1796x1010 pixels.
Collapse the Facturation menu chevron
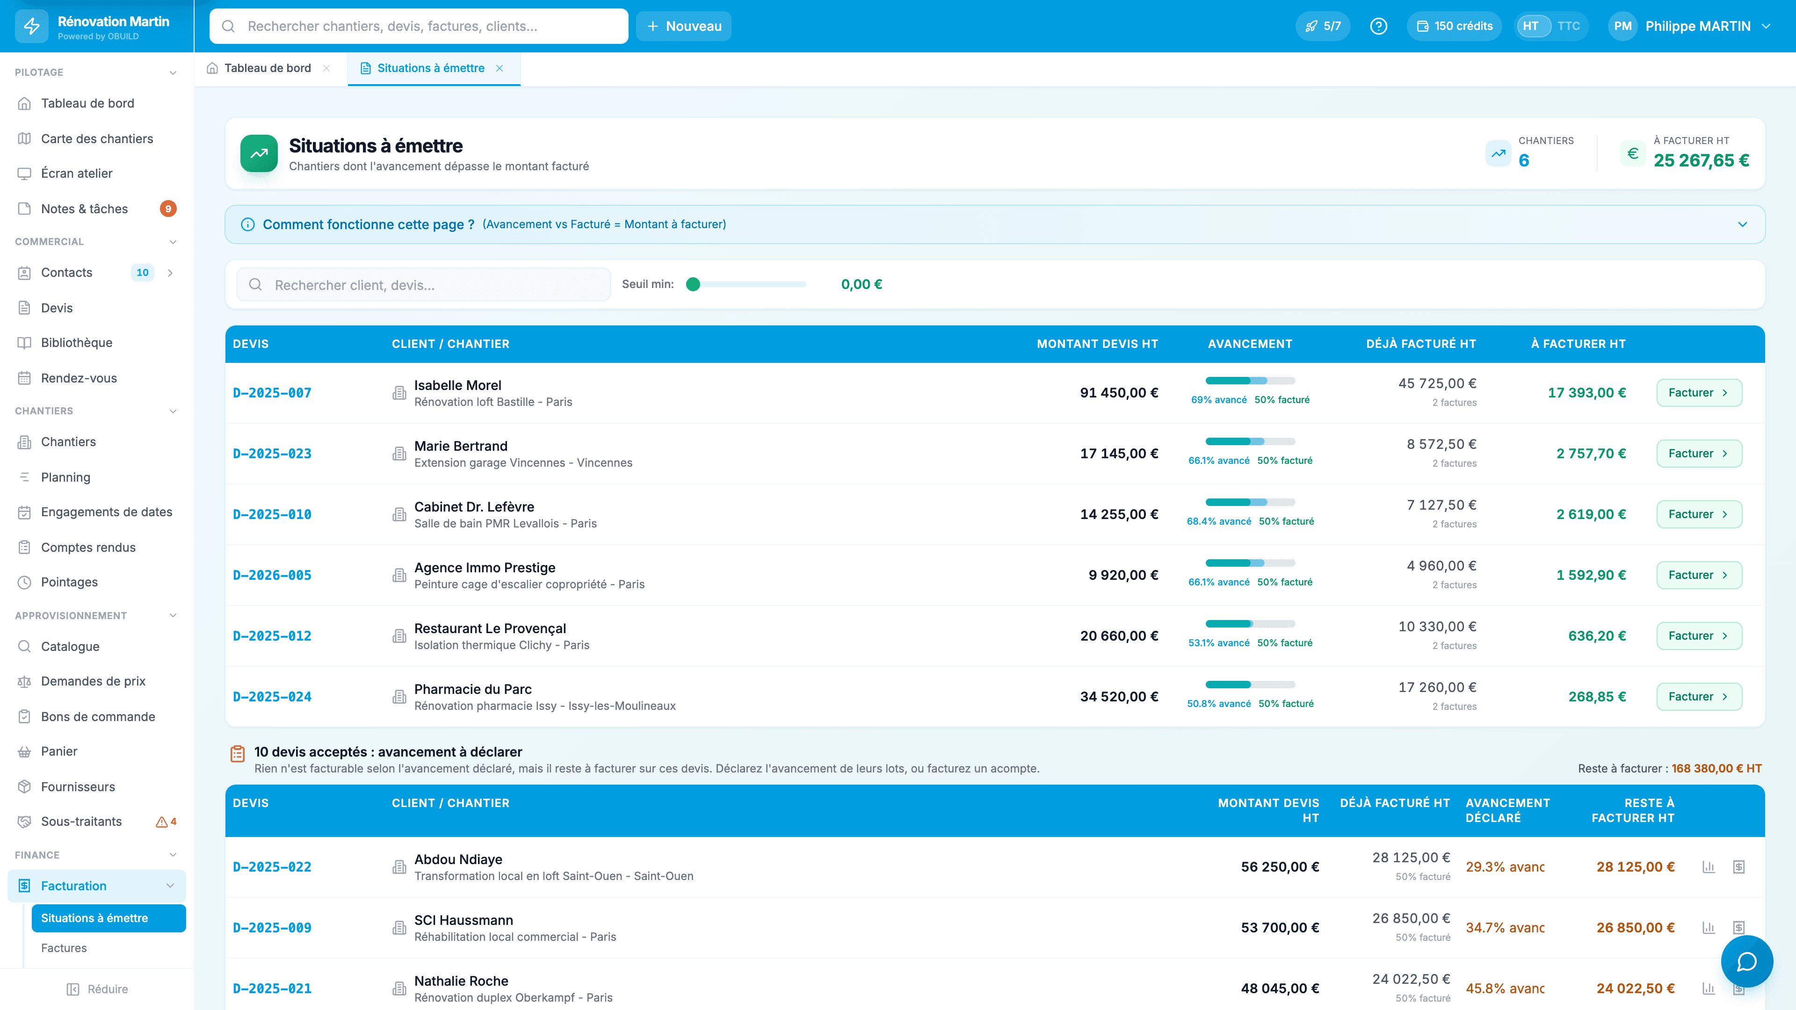[x=170, y=885]
